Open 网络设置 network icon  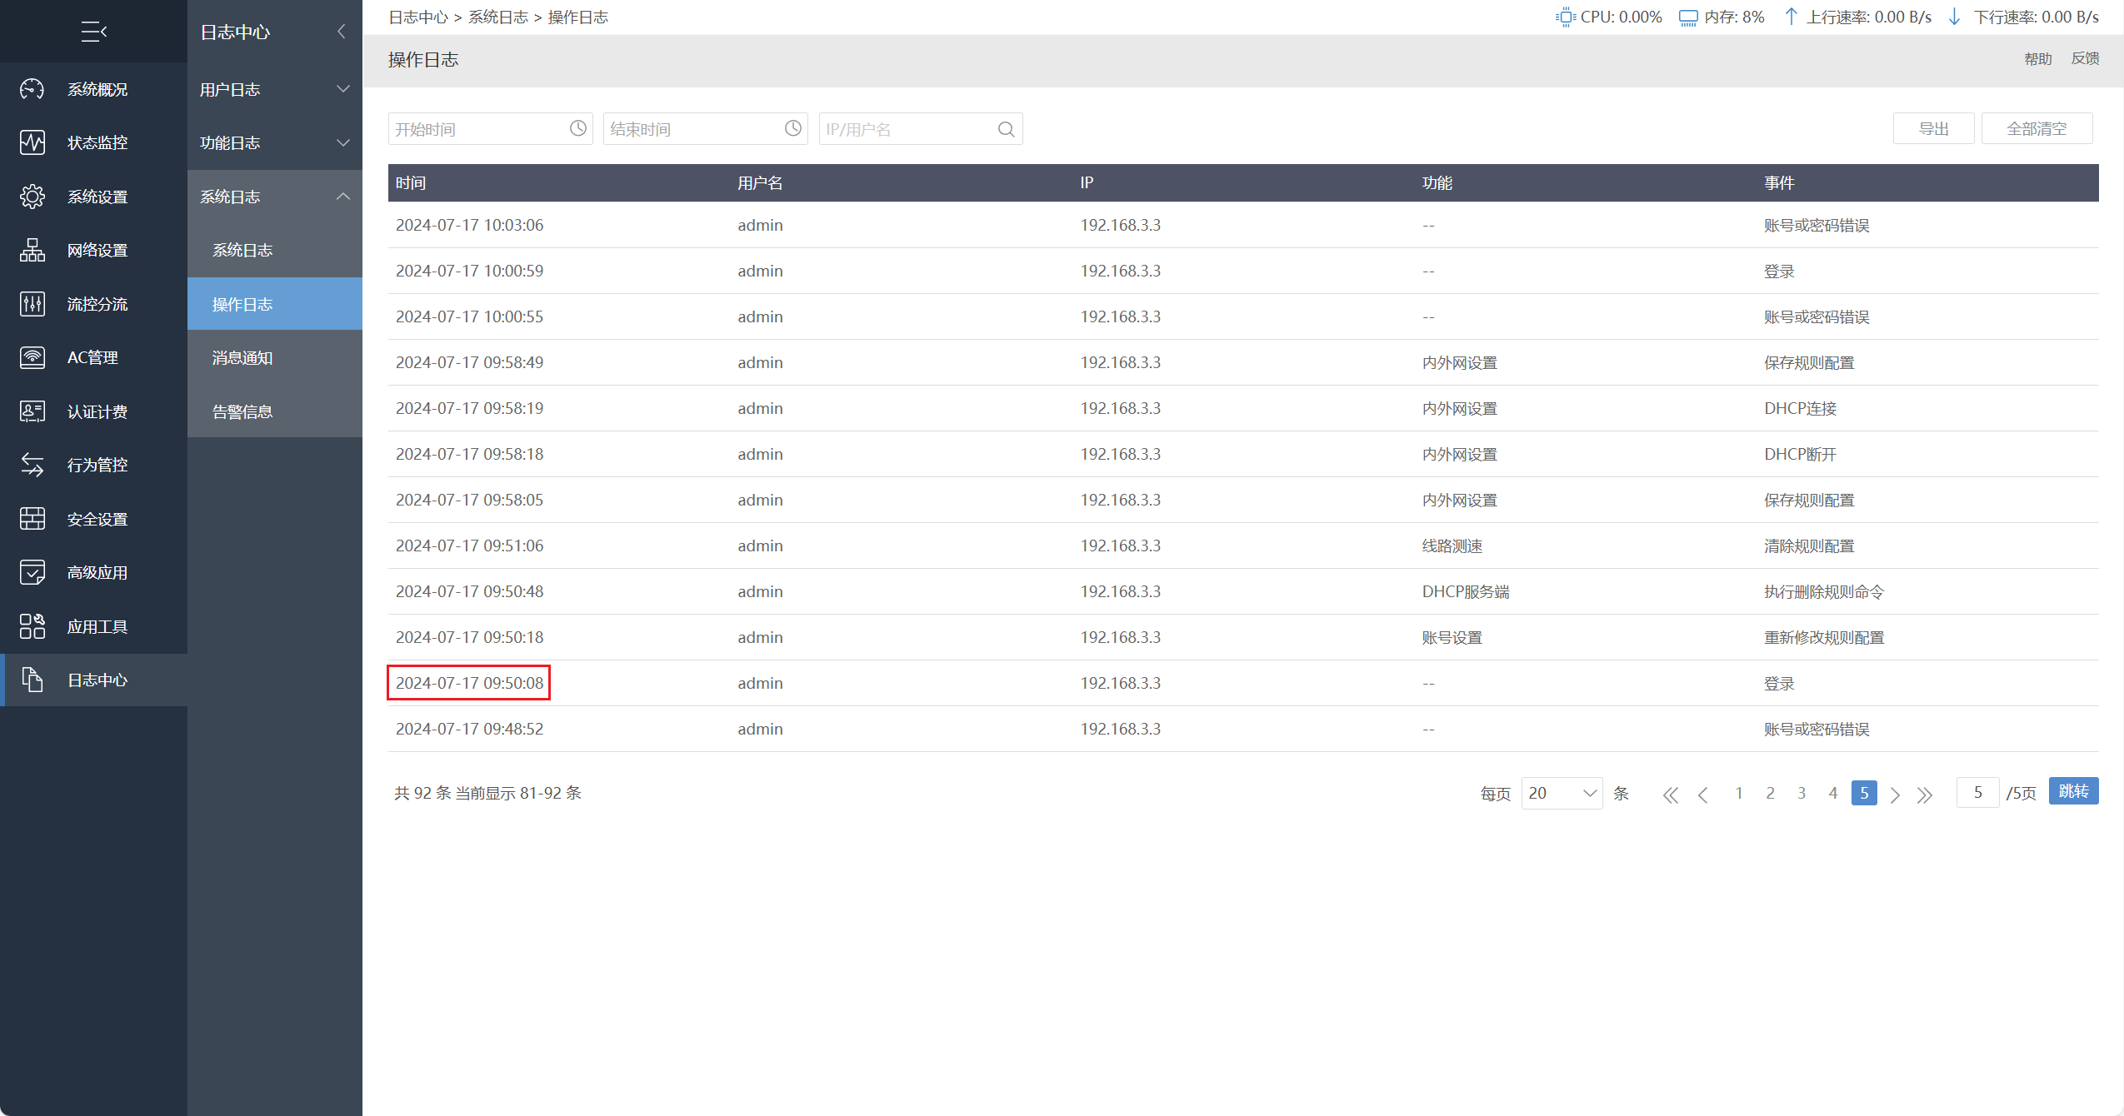pyautogui.click(x=32, y=250)
